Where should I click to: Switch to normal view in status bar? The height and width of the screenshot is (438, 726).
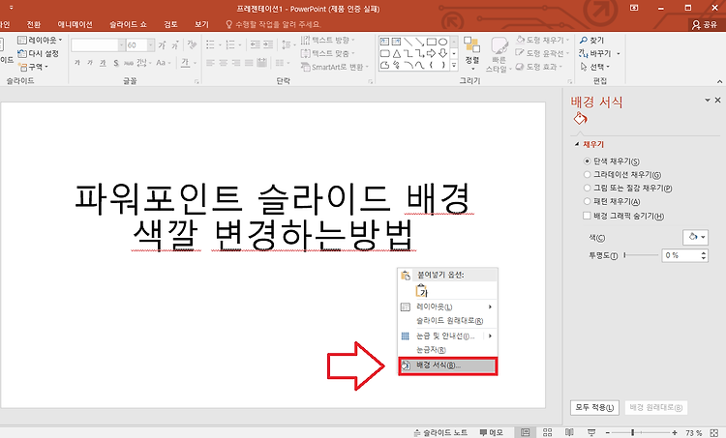[x=525, y=432]
